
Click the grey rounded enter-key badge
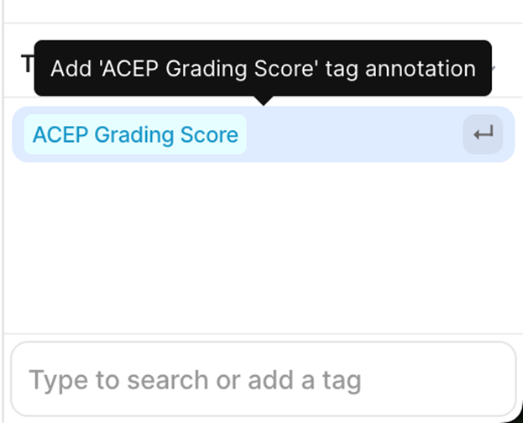[x=483, y=134]
